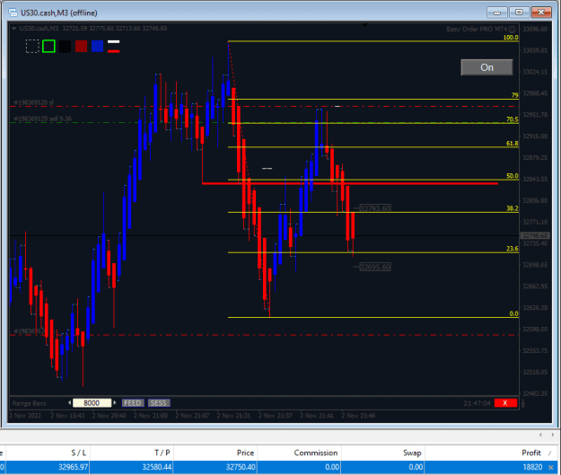Select the green outlined rectangle tool
This screenshot has width=561, height=475.
click(x=48, y=46)
